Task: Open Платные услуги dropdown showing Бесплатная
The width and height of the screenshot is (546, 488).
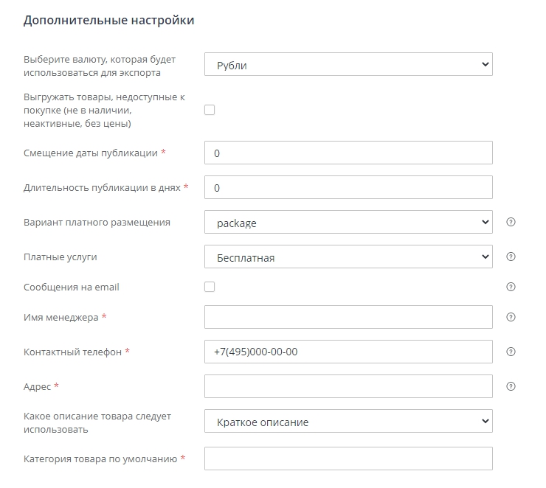Action: click(x=348, y=257)
